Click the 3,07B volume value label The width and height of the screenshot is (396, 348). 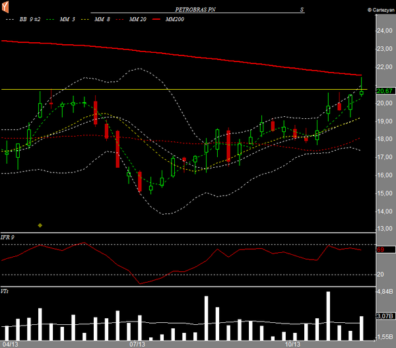pos(386,316)
